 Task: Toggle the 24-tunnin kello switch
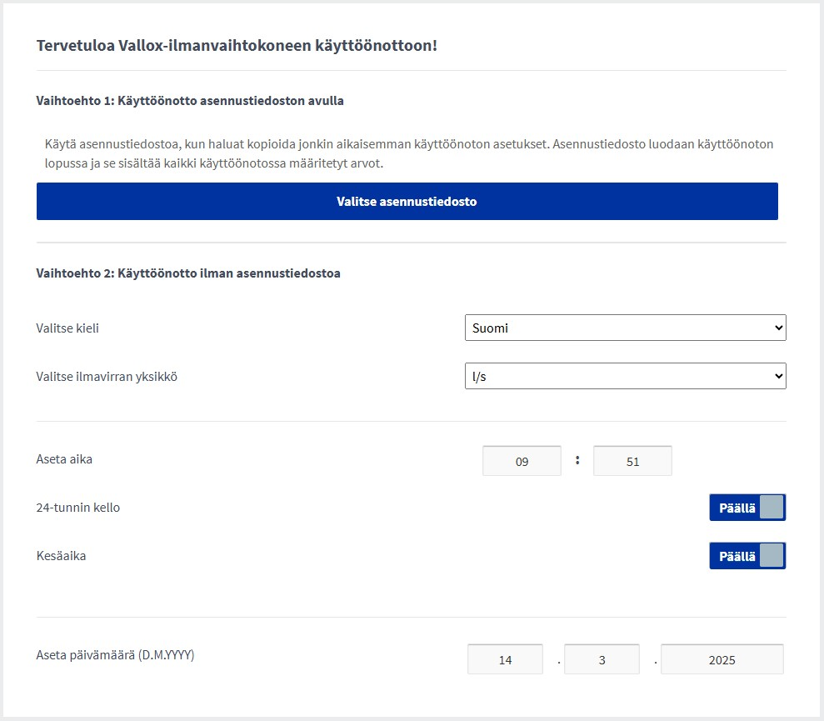747,508
